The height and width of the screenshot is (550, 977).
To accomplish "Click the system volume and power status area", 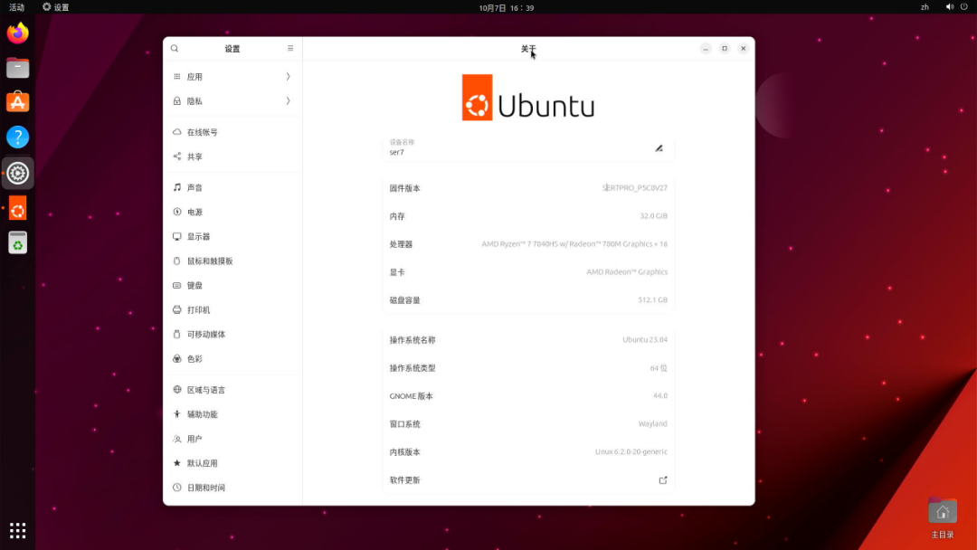I will click(955, 6).
